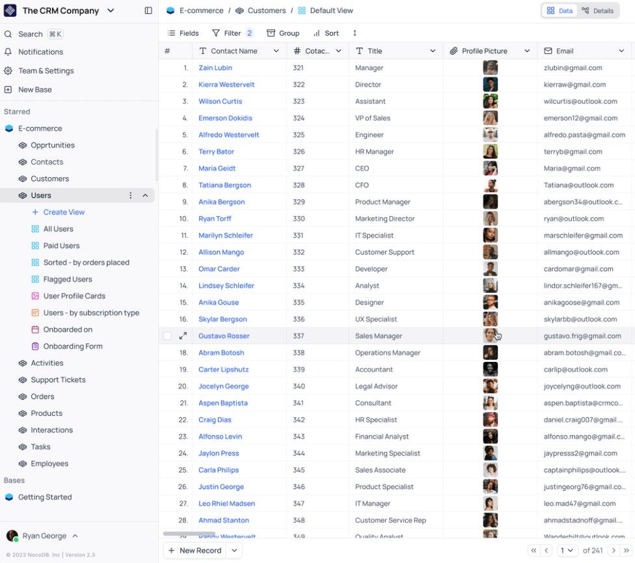Open Employees table
The height and width of the screenshot is (563, 635).
(49, 464)
